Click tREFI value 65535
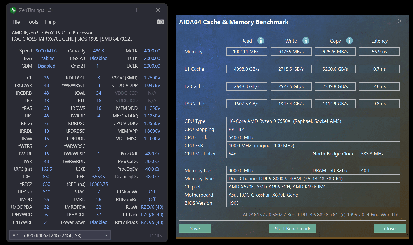Screen dimensions: 413x245 point(99,177)
